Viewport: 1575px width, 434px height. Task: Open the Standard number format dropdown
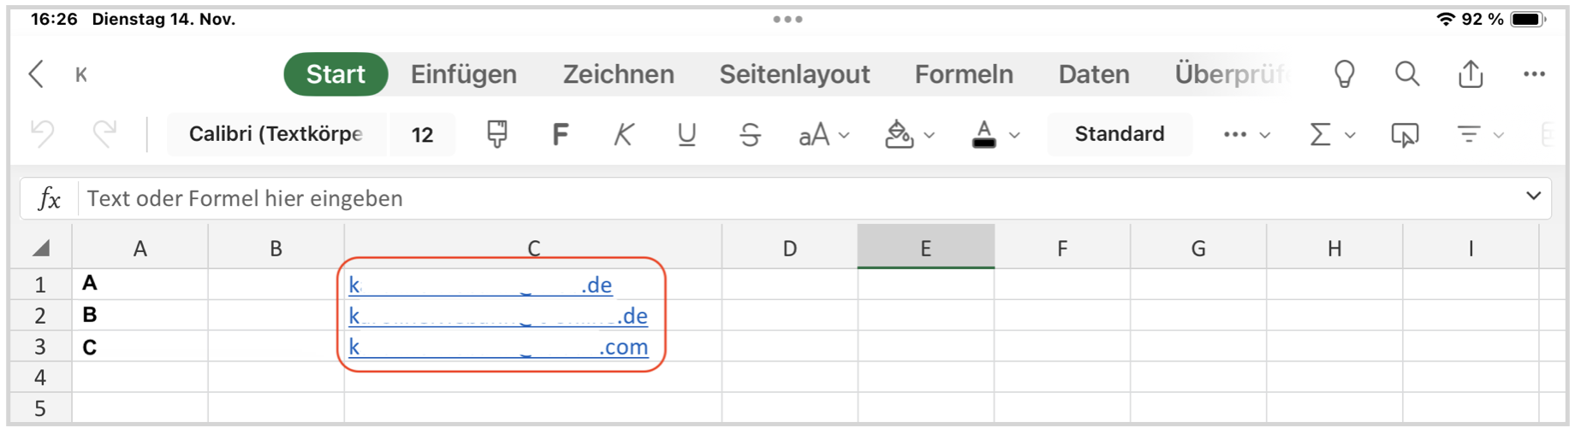pyautogui.click(x=1119, y=134)
